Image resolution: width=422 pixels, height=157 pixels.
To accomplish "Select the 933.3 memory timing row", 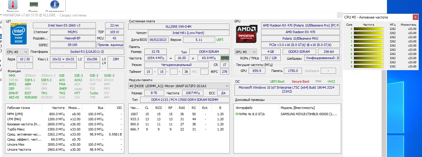I will (x=179, y=119).
